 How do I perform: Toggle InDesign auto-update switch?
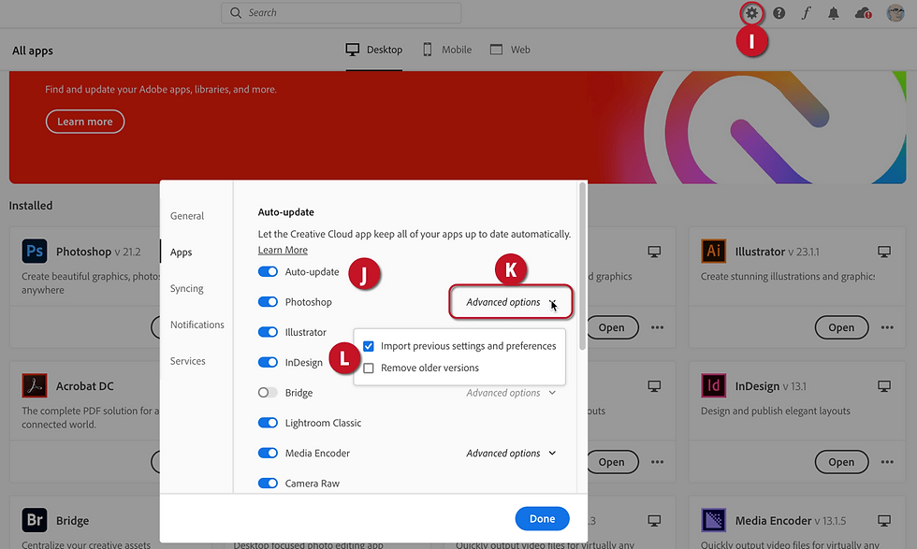(x=268, y=362)
